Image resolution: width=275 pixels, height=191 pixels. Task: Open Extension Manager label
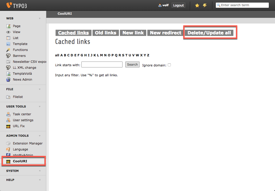coord(28,143)
